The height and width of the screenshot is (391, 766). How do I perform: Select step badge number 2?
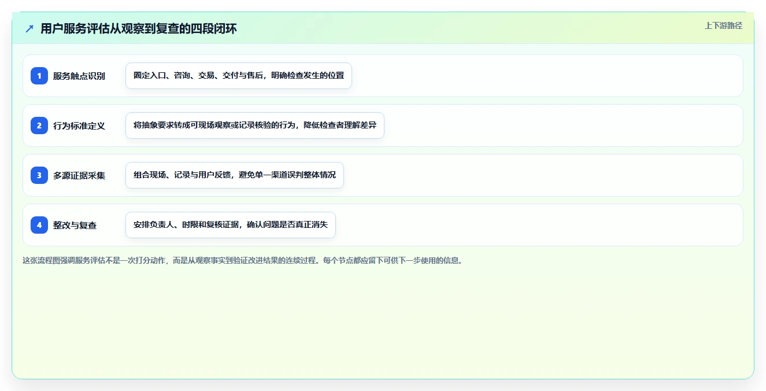click(x=39, y=126)
